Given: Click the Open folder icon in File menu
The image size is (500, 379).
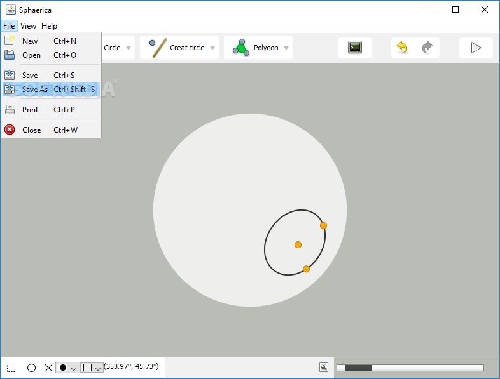Looking at the screenshot, I should [x=10, y=55].
